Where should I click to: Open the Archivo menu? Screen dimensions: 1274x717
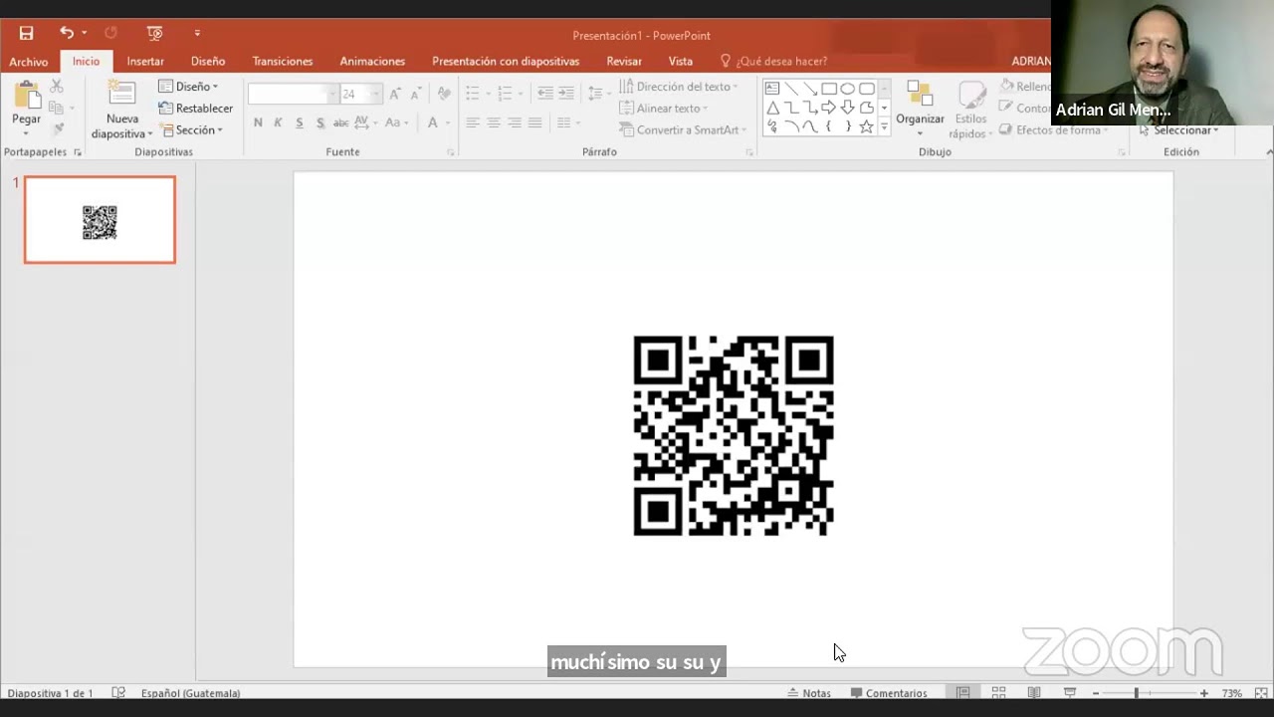29,62
